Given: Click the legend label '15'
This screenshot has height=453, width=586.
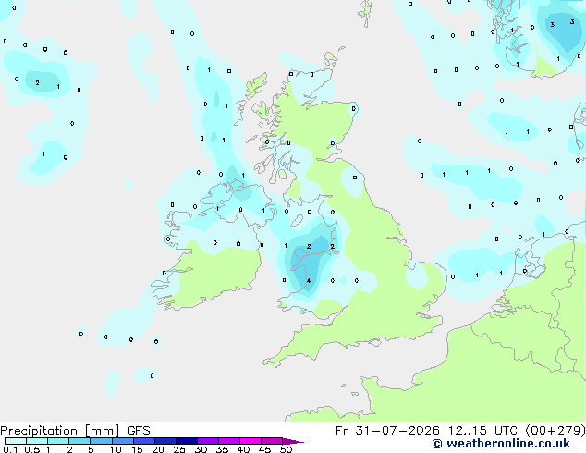Looking at the screenshot, I should point(137,449).
